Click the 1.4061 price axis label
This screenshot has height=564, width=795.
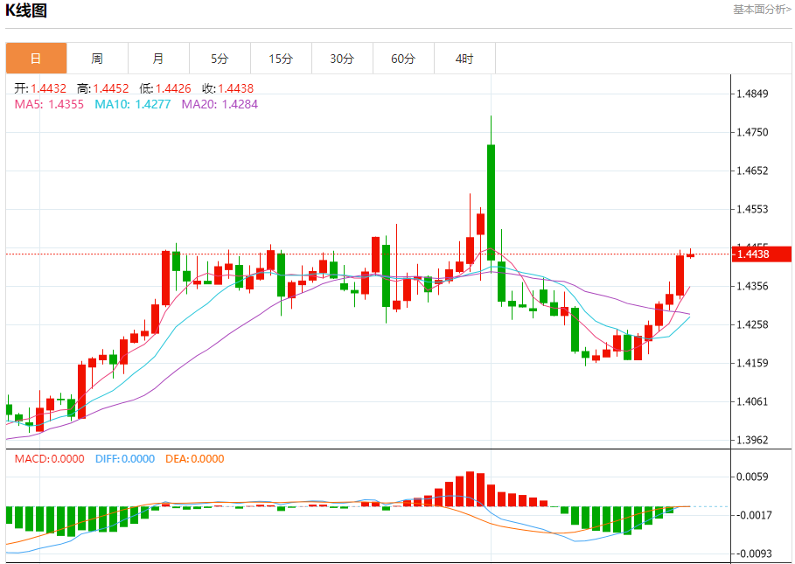[x=752, y=402]
